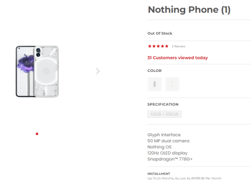Click the Out Of Stock status label
The width and height of the screenshot is (251, 183).
[x=160, y=33]
